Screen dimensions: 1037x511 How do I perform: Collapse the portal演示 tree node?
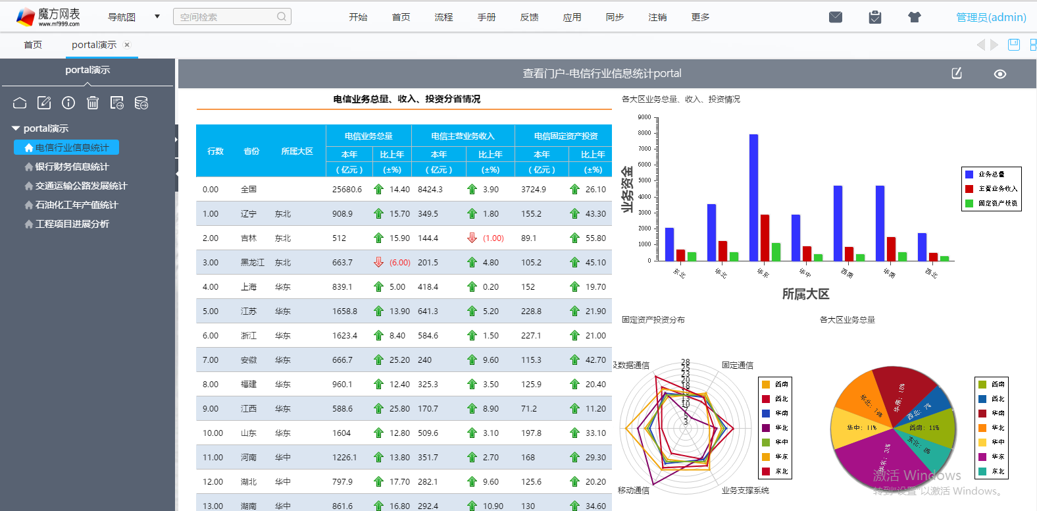(16, 128)
